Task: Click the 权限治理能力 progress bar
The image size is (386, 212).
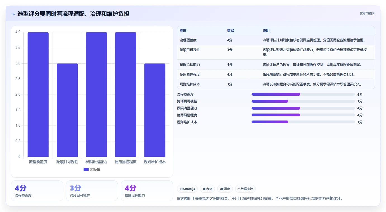Action: 303,108
